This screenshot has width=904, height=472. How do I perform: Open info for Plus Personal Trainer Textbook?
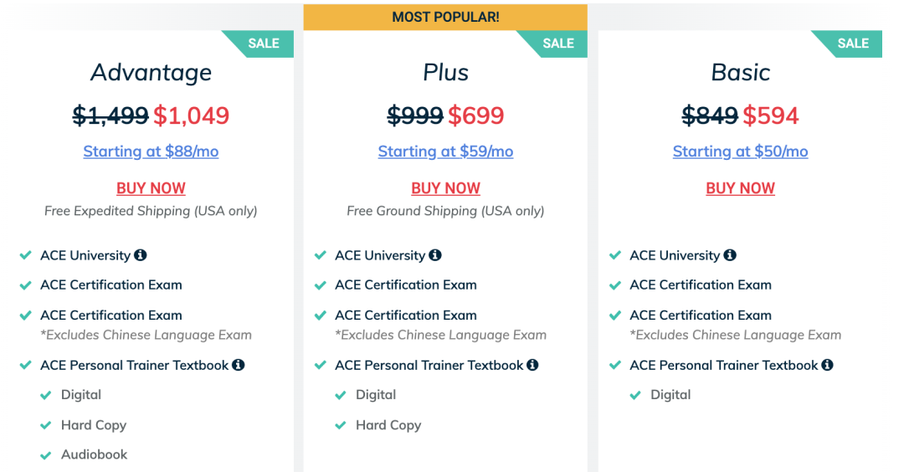(x=533, y=365)
